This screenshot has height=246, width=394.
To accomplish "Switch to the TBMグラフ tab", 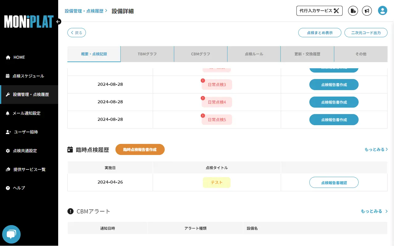I will 147,54.
